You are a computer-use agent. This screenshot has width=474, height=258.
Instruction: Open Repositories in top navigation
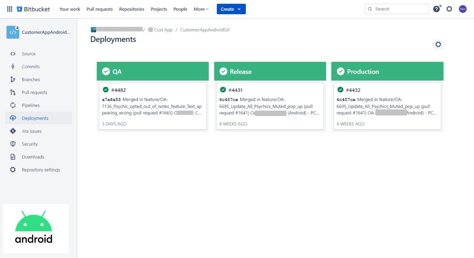click(131, 9)
